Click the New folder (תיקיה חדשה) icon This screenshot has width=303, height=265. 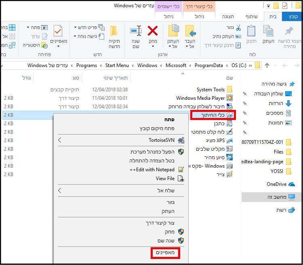[x=114, y=31]
